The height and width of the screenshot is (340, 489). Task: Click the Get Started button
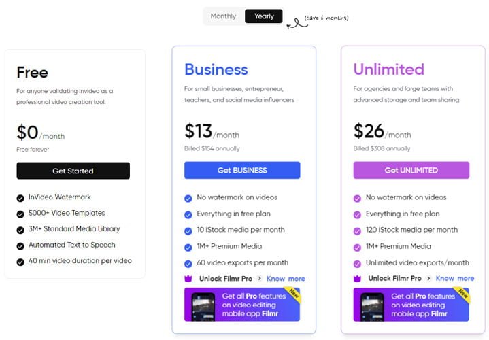[x=73, y=171]
